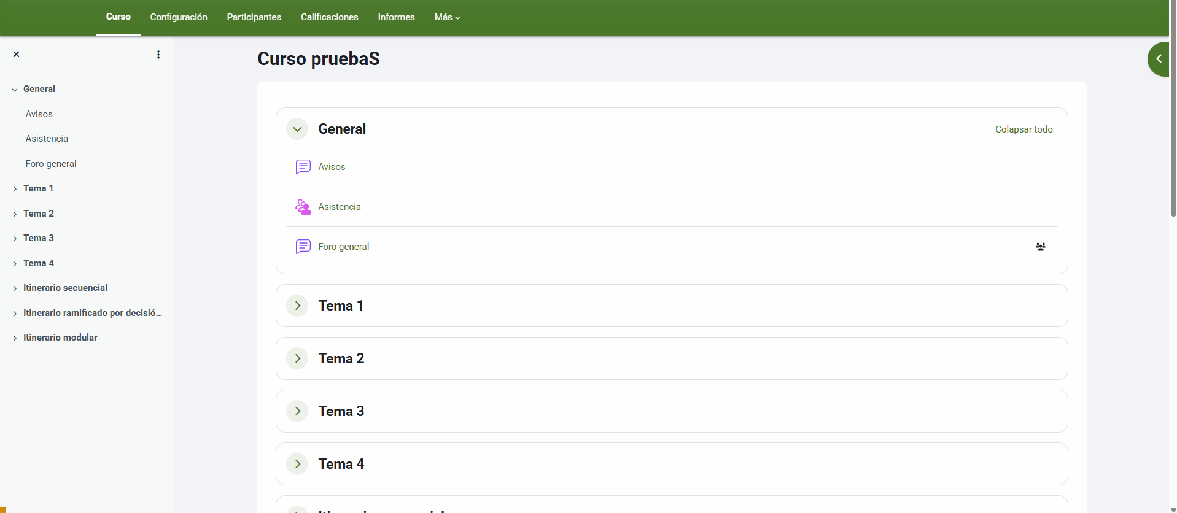This screenshot has height=513, width=1177.
Task: Open the Calificaciones tab
Action: coord(329,17)
